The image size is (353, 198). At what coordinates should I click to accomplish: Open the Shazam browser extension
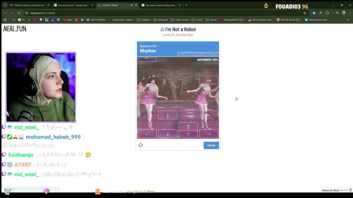tap(314, 13)
